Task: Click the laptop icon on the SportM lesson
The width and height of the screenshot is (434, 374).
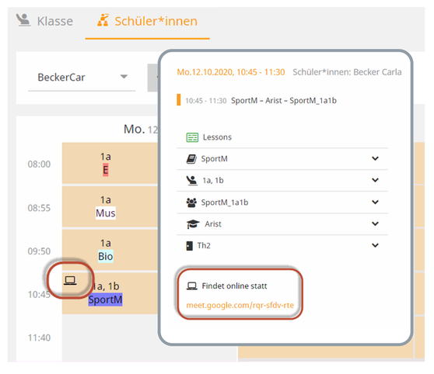Action: (70, 280)
